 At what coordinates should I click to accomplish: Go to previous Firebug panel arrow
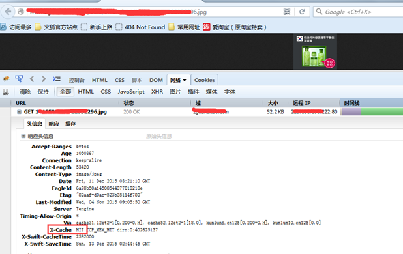(32, 79)
